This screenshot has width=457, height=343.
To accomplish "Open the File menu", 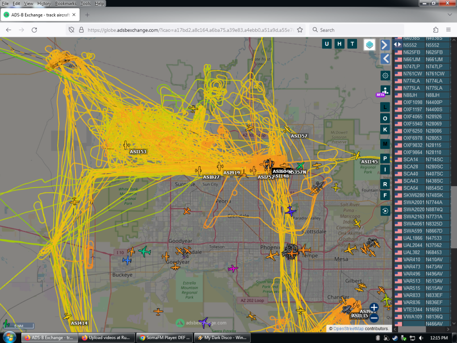I will (5, 4).
